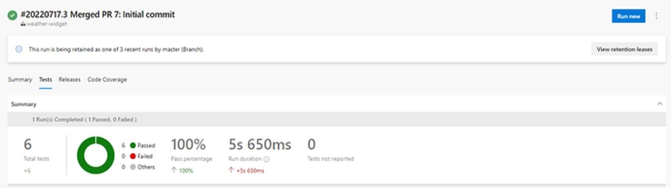Image resolution: width=671 pixels, height=190 pixels.
Task: Click the 100% pass percentage value
Action: 188,145
